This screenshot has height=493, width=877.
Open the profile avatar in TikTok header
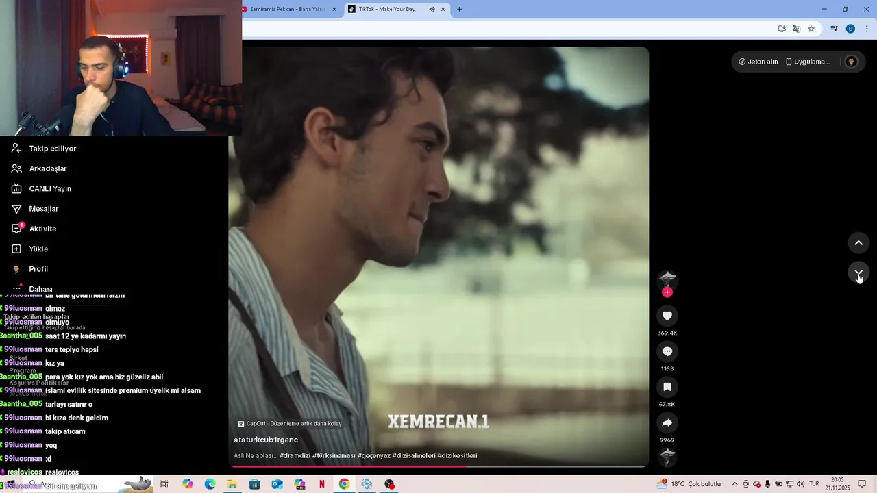851,62
